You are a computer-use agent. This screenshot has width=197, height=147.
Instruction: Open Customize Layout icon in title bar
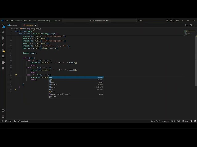point(167,21)
